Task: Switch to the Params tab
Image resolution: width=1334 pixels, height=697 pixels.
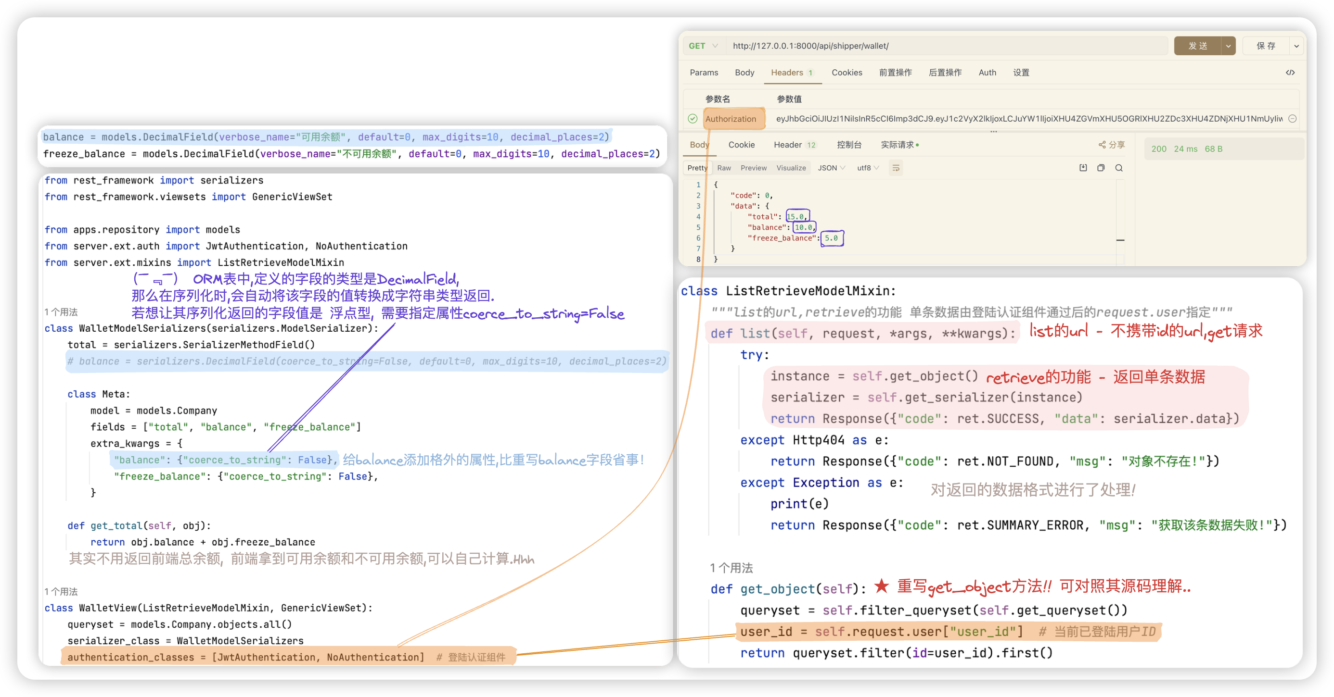Action: (x=704, y=73)
